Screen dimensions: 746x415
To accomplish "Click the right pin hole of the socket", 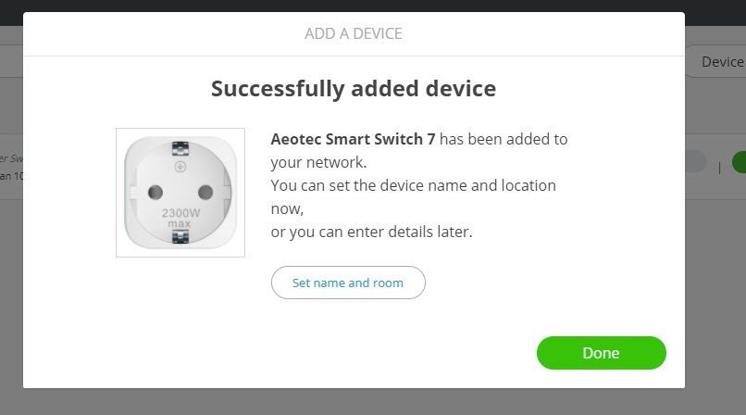I will click(x=205, y=191).
